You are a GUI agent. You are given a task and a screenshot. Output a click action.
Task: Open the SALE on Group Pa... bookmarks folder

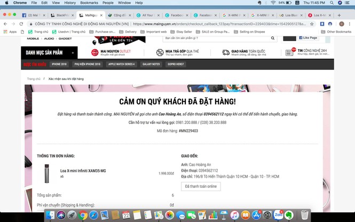(x=212, y=31)
